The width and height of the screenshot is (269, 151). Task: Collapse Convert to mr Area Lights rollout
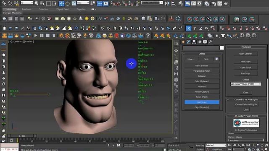(x=246, y=99)
